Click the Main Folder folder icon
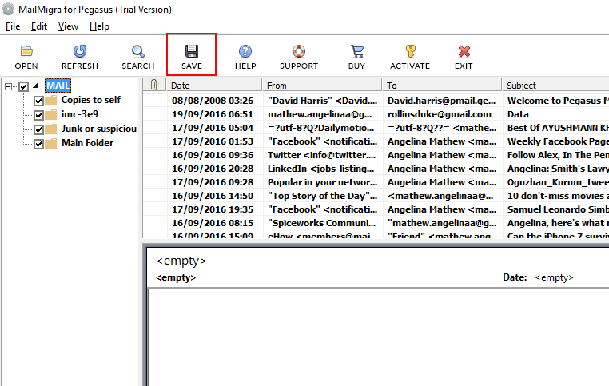This screenshot has width=609, height=386. click(51, 144)
